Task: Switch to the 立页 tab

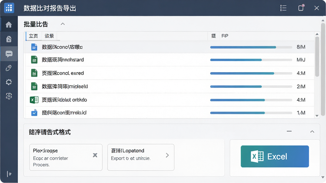Action: [33, 36]
